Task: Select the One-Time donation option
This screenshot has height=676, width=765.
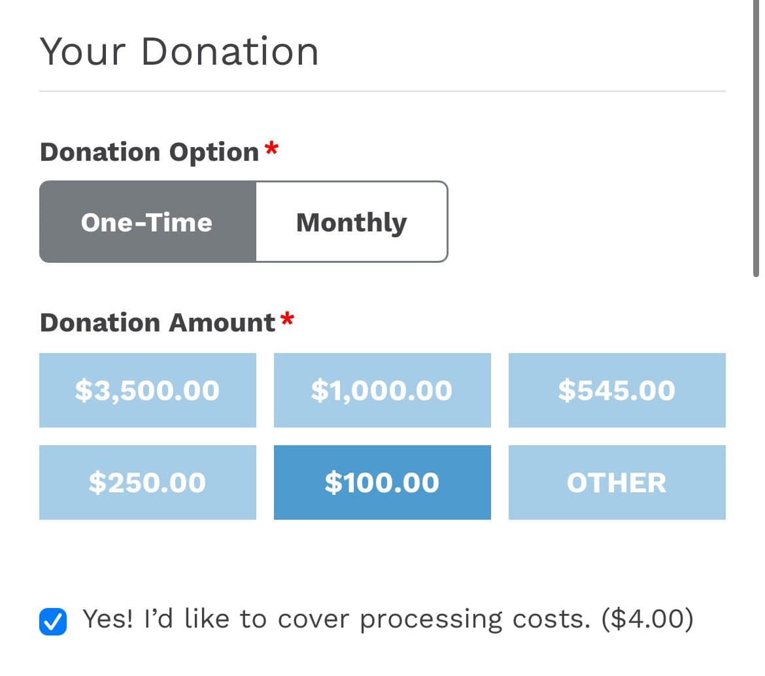Action: (147, 222)
